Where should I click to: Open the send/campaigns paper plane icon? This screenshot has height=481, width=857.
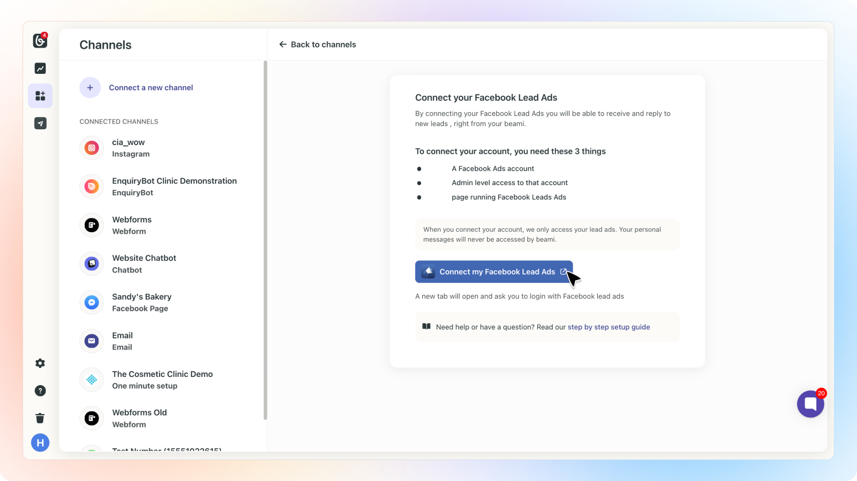40,123
